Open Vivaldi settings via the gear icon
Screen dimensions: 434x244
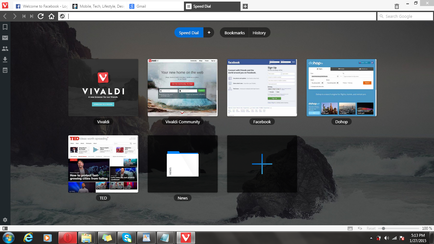[5, 220]
